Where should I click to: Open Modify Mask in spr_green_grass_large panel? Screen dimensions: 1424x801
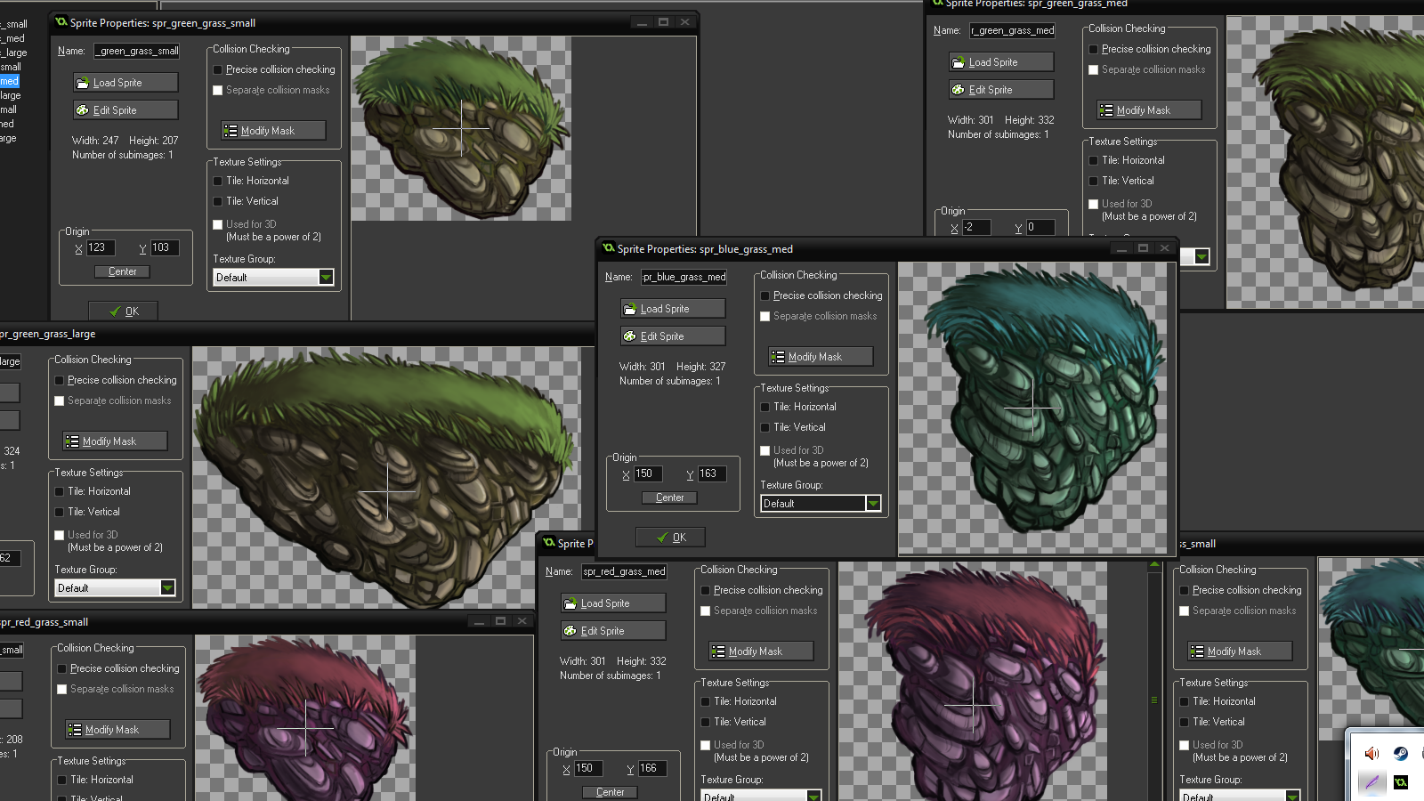click(113, 441)
